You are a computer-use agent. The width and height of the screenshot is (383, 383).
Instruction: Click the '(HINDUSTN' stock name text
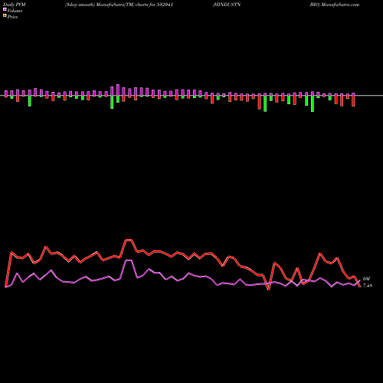227,5
